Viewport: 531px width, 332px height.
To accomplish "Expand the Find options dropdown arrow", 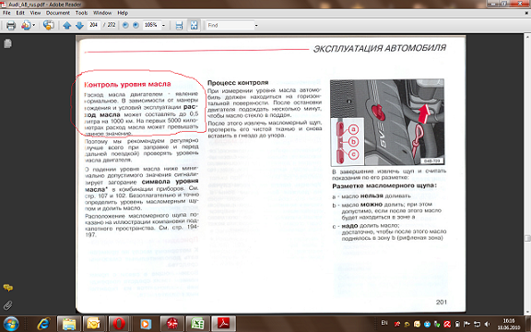I will point(256,26).
